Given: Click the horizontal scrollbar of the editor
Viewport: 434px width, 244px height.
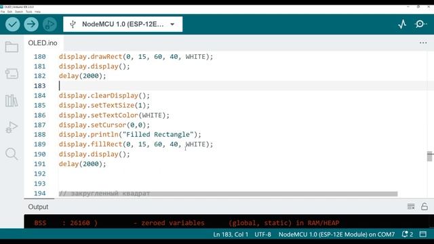Looking at the screenshot, I should pyautogui.click(x=229, y=194).
